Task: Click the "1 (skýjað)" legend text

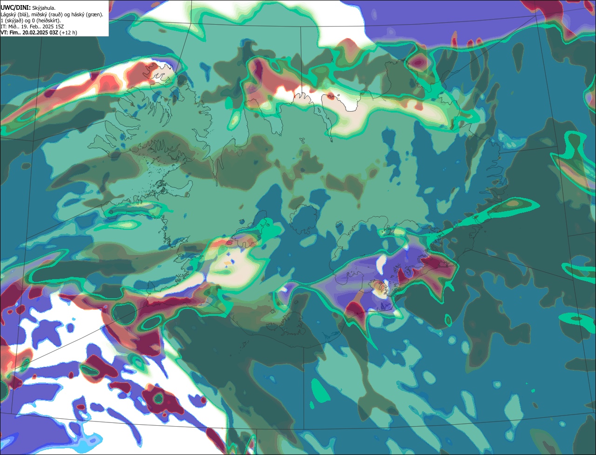Action: (x=12, y=21)
